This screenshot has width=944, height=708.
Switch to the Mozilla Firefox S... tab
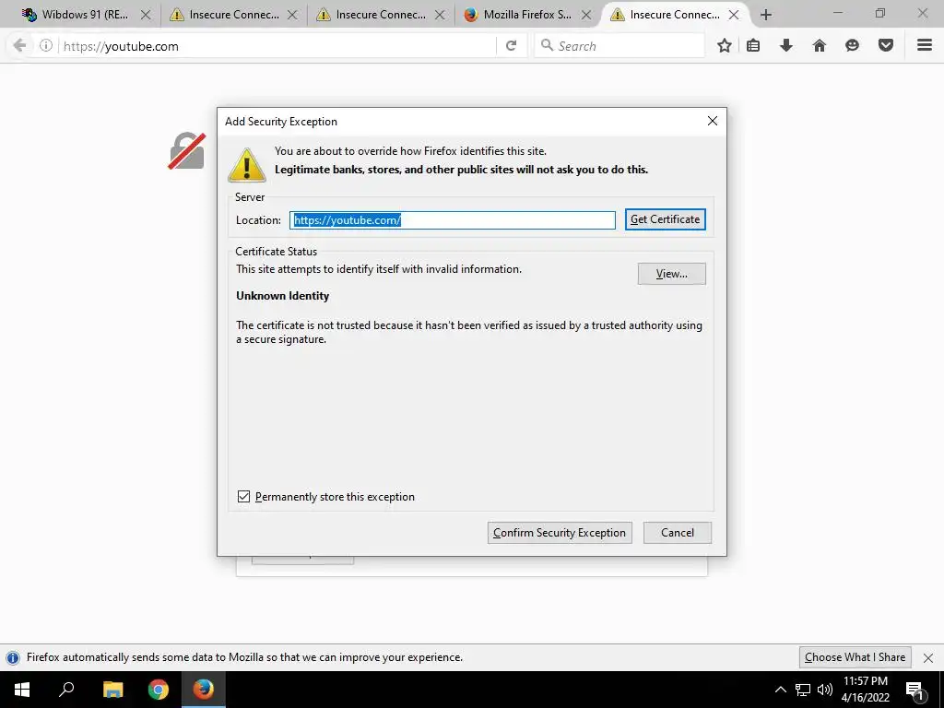[527, 15]
